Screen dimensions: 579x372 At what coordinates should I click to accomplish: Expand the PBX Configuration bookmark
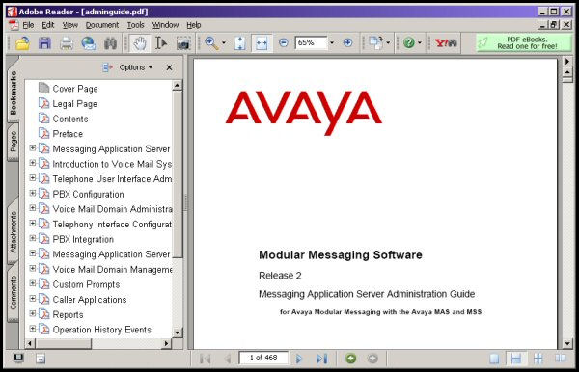coord(33,193)
